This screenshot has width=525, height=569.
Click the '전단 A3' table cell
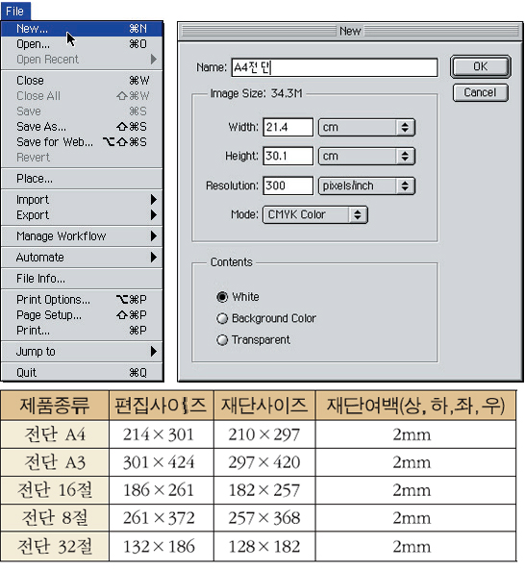point(55,462)
